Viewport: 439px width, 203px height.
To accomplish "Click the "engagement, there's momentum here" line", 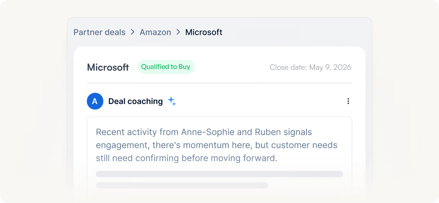I will (x=216, y=146).
